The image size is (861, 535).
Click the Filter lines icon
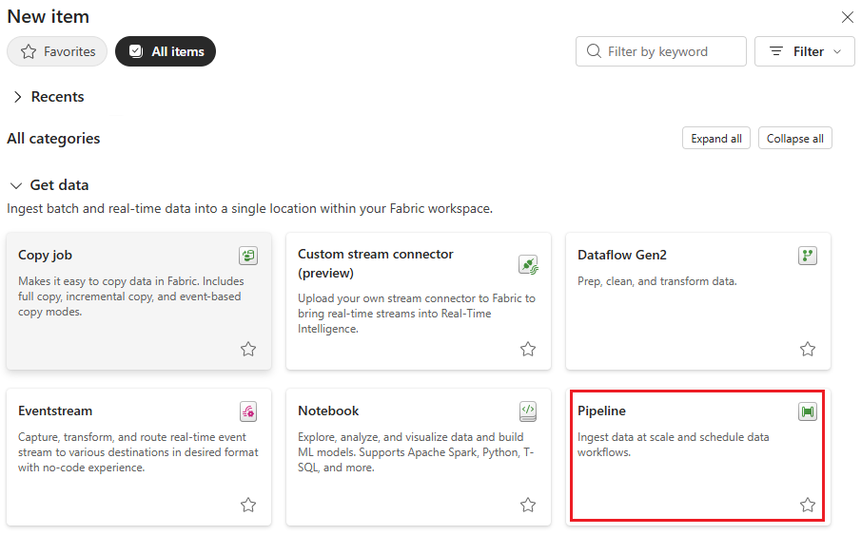[776, 51]
